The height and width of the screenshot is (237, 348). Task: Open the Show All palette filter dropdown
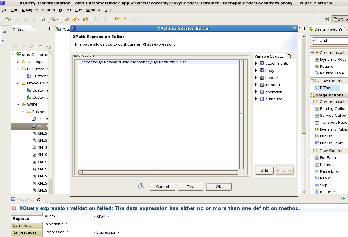(330, 41)
